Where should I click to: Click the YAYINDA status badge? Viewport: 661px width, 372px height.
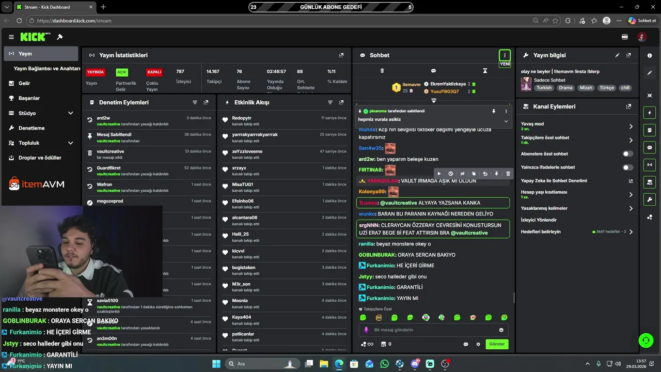click(x=95, y=72)
